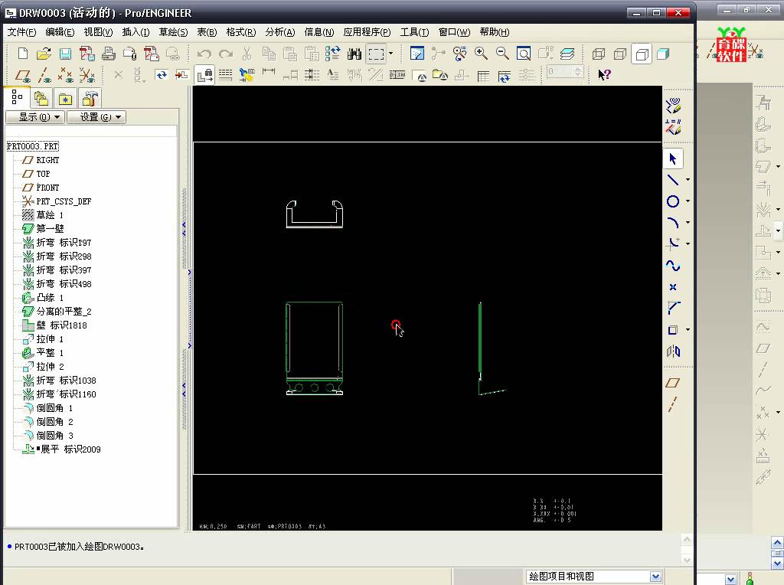Expand the Line tool flyout arrow
Screen dimensions: 784x585
click(688, 180)
